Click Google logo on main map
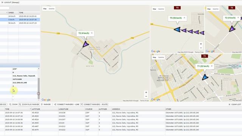The width and height of the screenshot is (242, 136). coord(46,100)
